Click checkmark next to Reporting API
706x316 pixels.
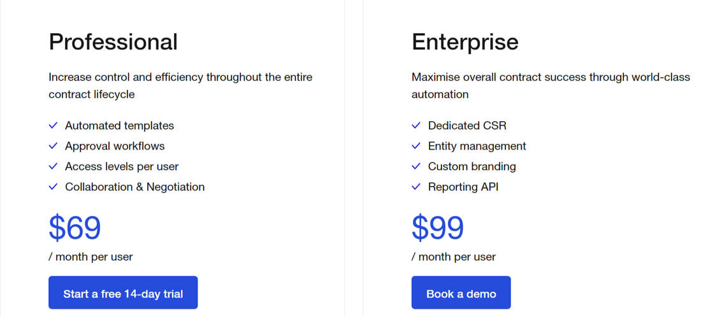coord(416,187)
